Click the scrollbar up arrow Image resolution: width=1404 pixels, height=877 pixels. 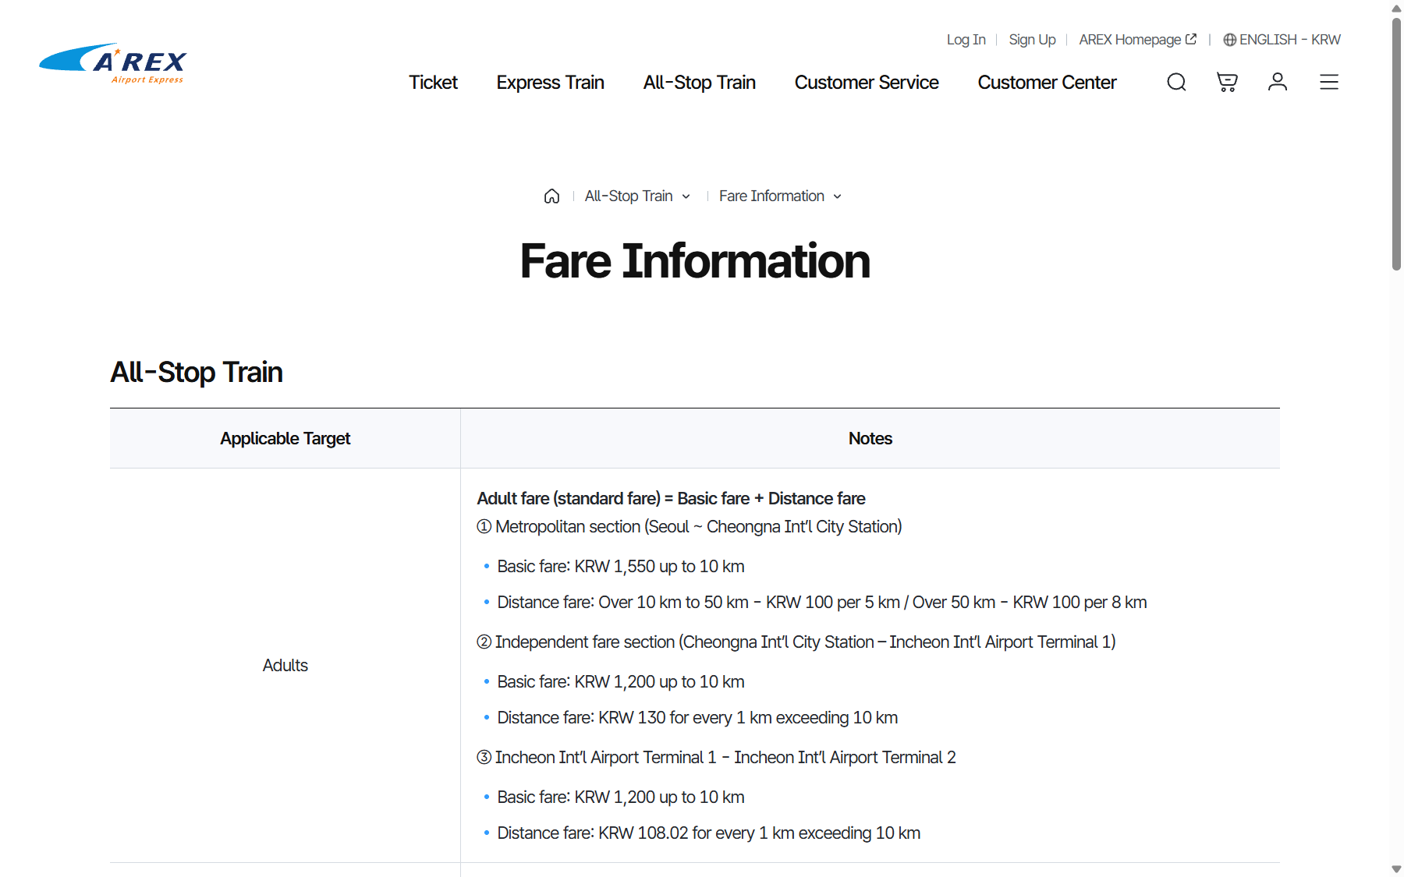[1396, 9]
